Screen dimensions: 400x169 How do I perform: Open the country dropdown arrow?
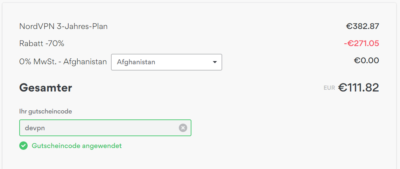click(215, 62)
